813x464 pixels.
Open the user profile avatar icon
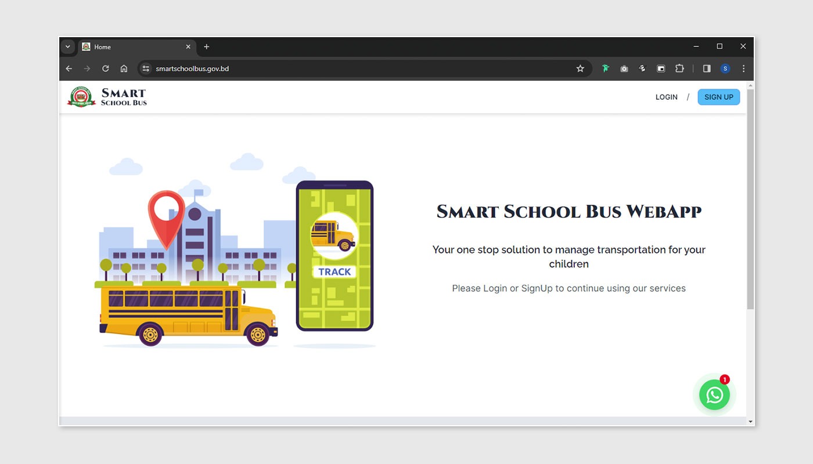click(725, 68)
